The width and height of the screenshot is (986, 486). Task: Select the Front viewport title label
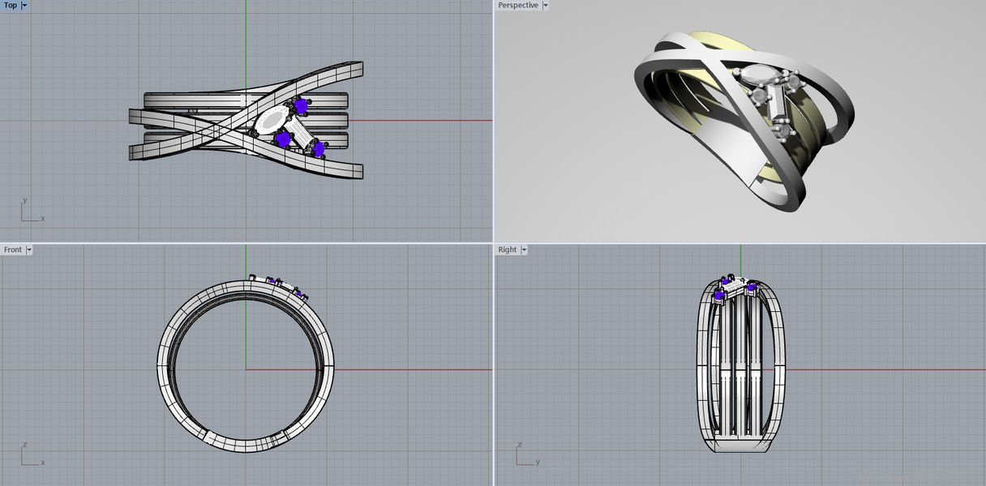click(x=13, y=249)
